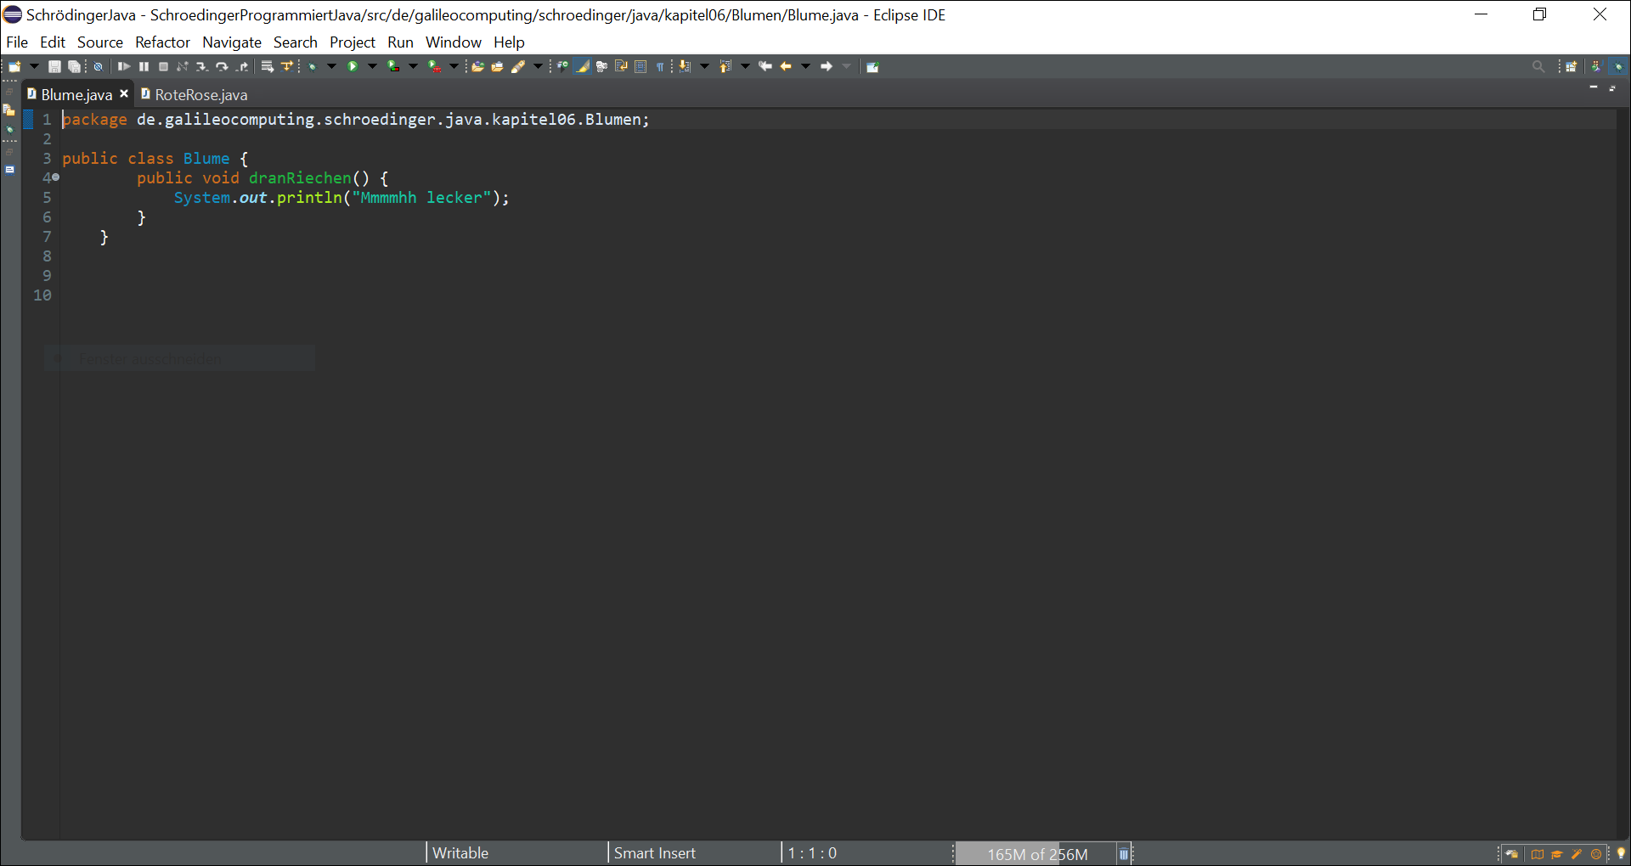Toggle Skip All Breakpoints
1631x866 pixels.
pyautogui.click(x=98, y=66)
